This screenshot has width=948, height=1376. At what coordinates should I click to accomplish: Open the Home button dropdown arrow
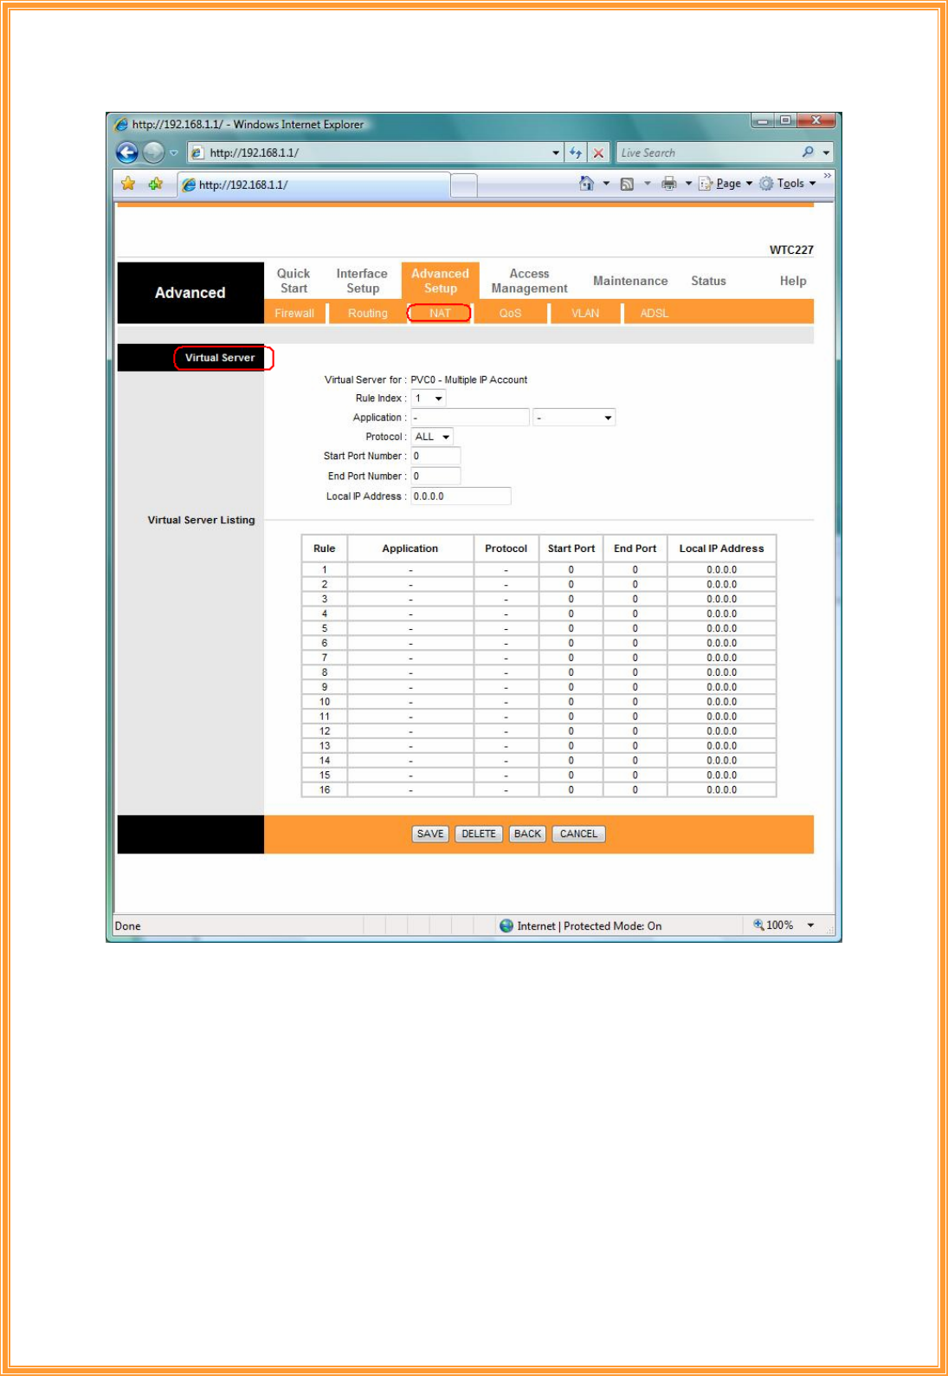[606, 184]
